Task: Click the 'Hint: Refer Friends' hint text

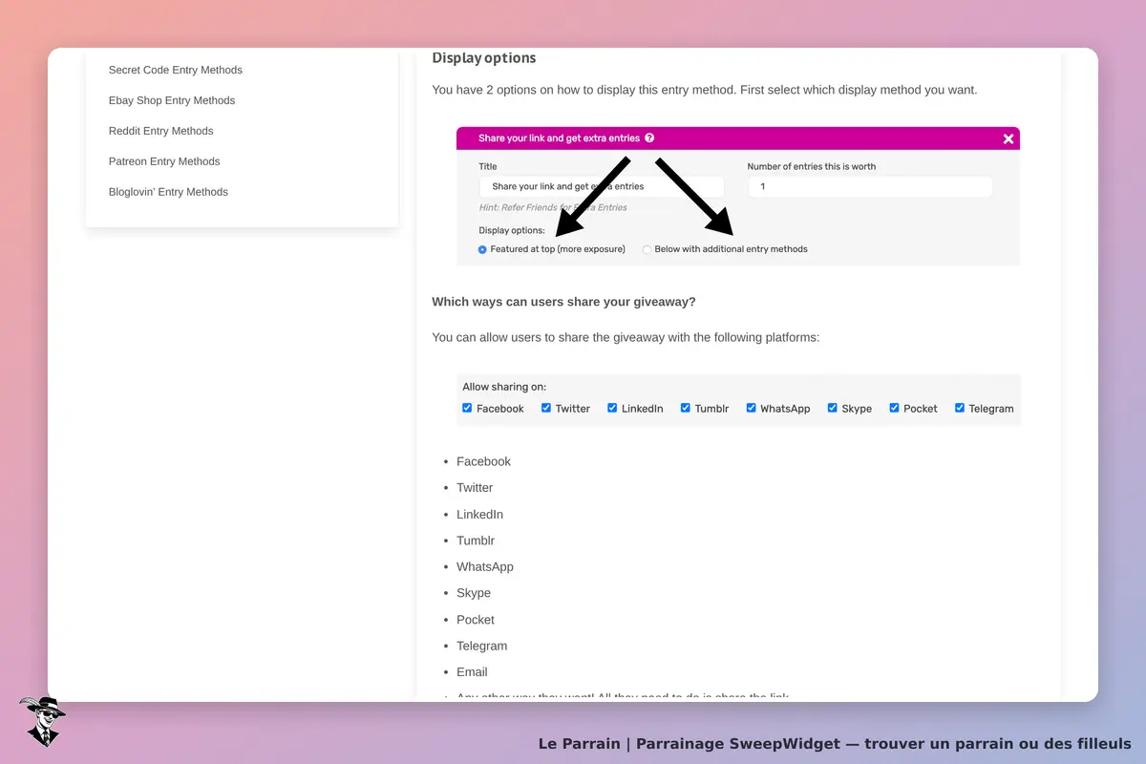Action: click(x=553, y=207)
